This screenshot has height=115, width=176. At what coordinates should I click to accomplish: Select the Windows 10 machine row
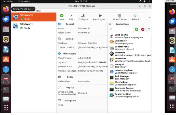(x=34, y=17)
